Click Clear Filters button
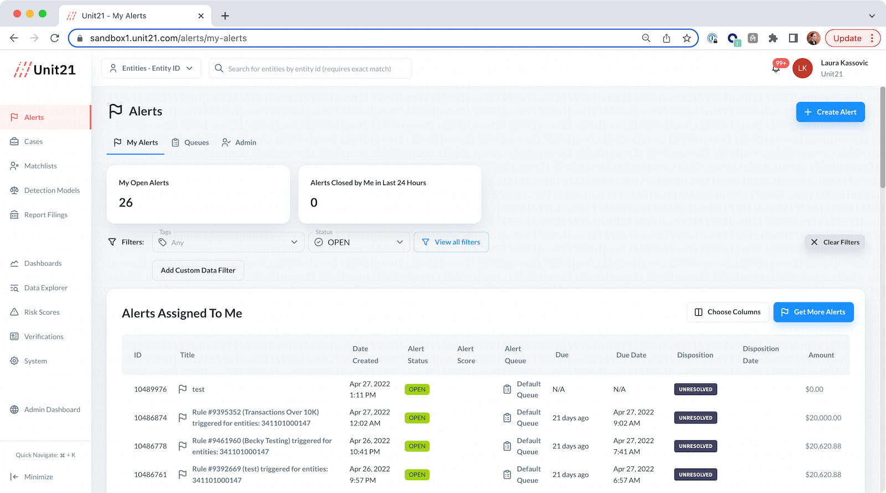 [835, 242]
